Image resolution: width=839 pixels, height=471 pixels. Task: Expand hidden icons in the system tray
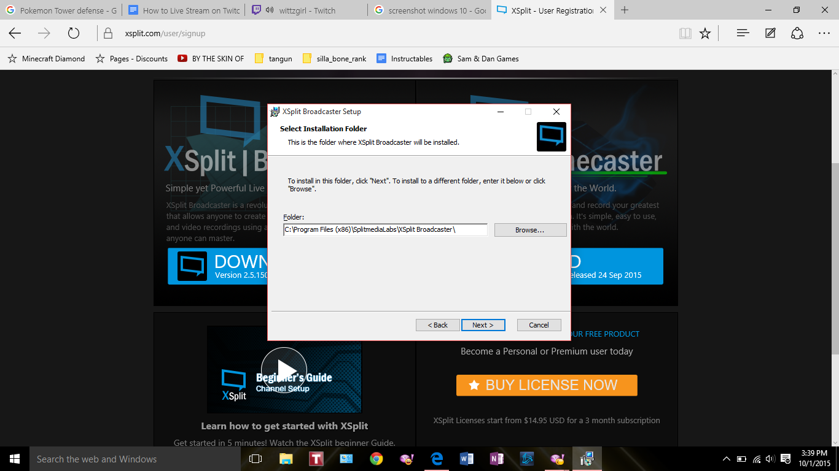[x=725, y=459]
